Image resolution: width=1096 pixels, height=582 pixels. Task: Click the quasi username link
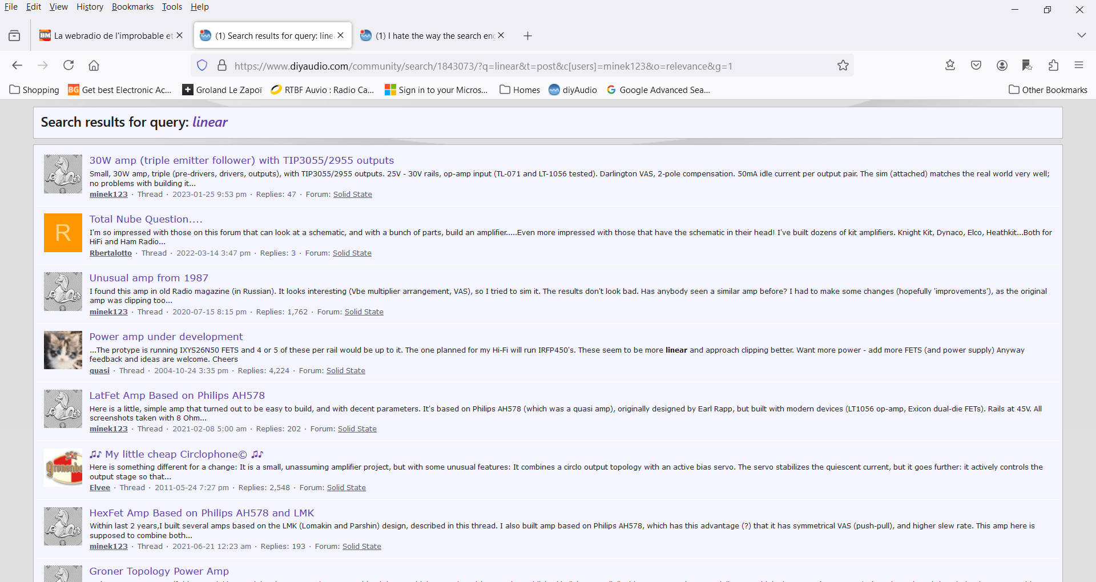[99, 371]
